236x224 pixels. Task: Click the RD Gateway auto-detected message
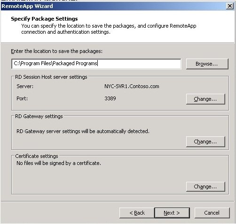[x=83, y=131]
